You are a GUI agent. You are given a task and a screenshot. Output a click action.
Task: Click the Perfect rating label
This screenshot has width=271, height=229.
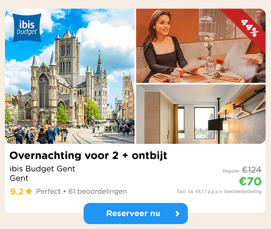pyautogui.click(x=48, y=191)
